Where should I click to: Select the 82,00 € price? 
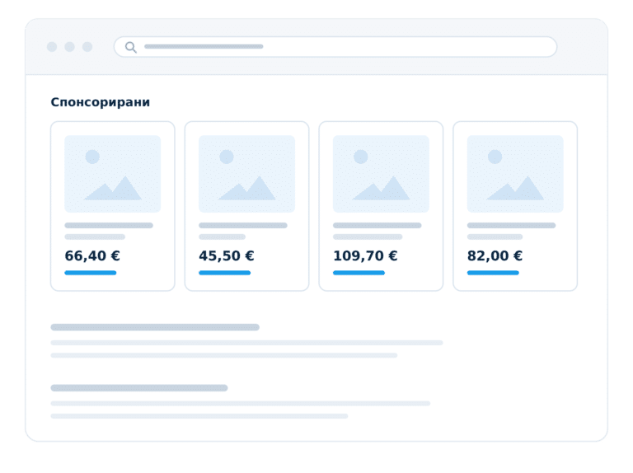(x=495, y=256)
